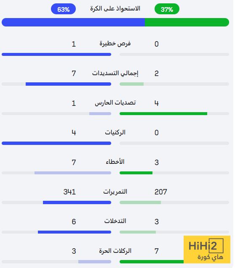Viewport: 235px width, 268px height.
Task: Select the الأخطاء stat label
Action: click(x=116, y=162)
